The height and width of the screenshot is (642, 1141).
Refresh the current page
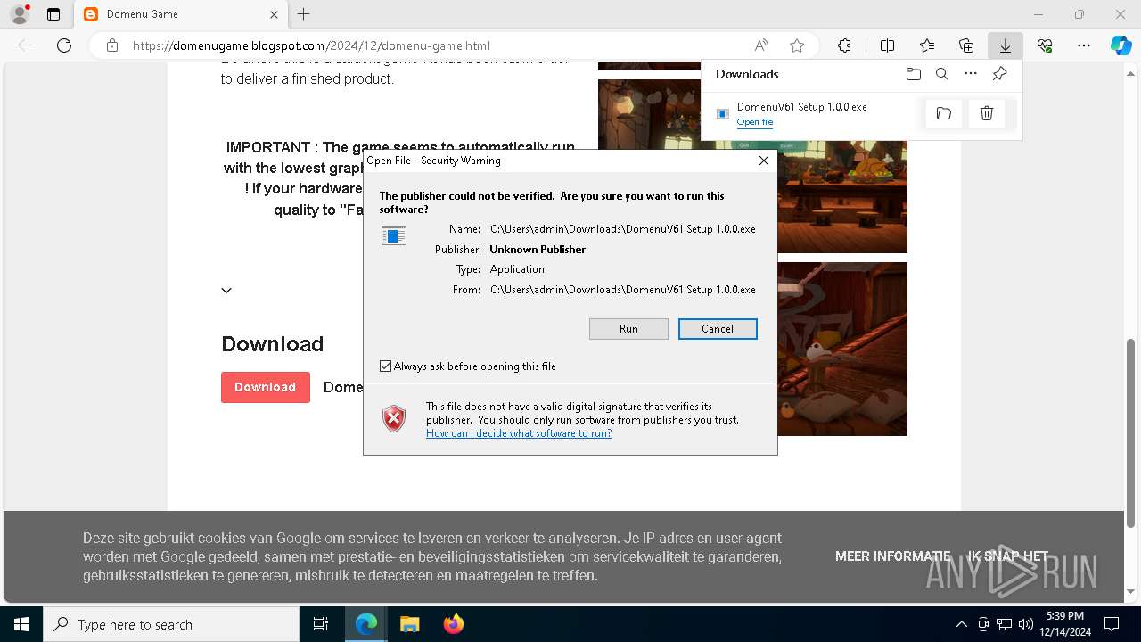click(64, 45)
